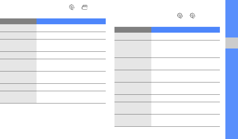Select the first gray row cell in the left table
The width and height of the screenshot is (238, 139).
click(18, 28)
